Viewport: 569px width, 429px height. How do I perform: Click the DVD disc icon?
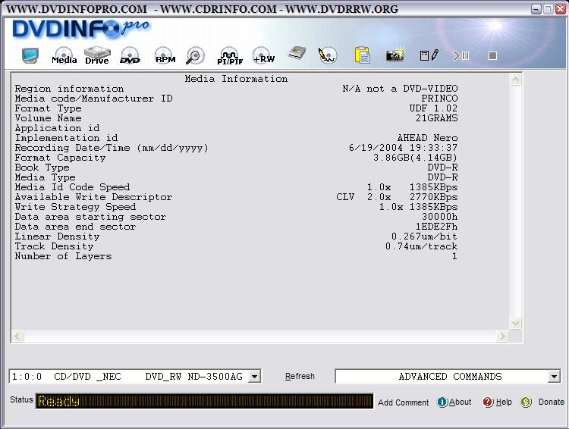click(x=130, y=55)
